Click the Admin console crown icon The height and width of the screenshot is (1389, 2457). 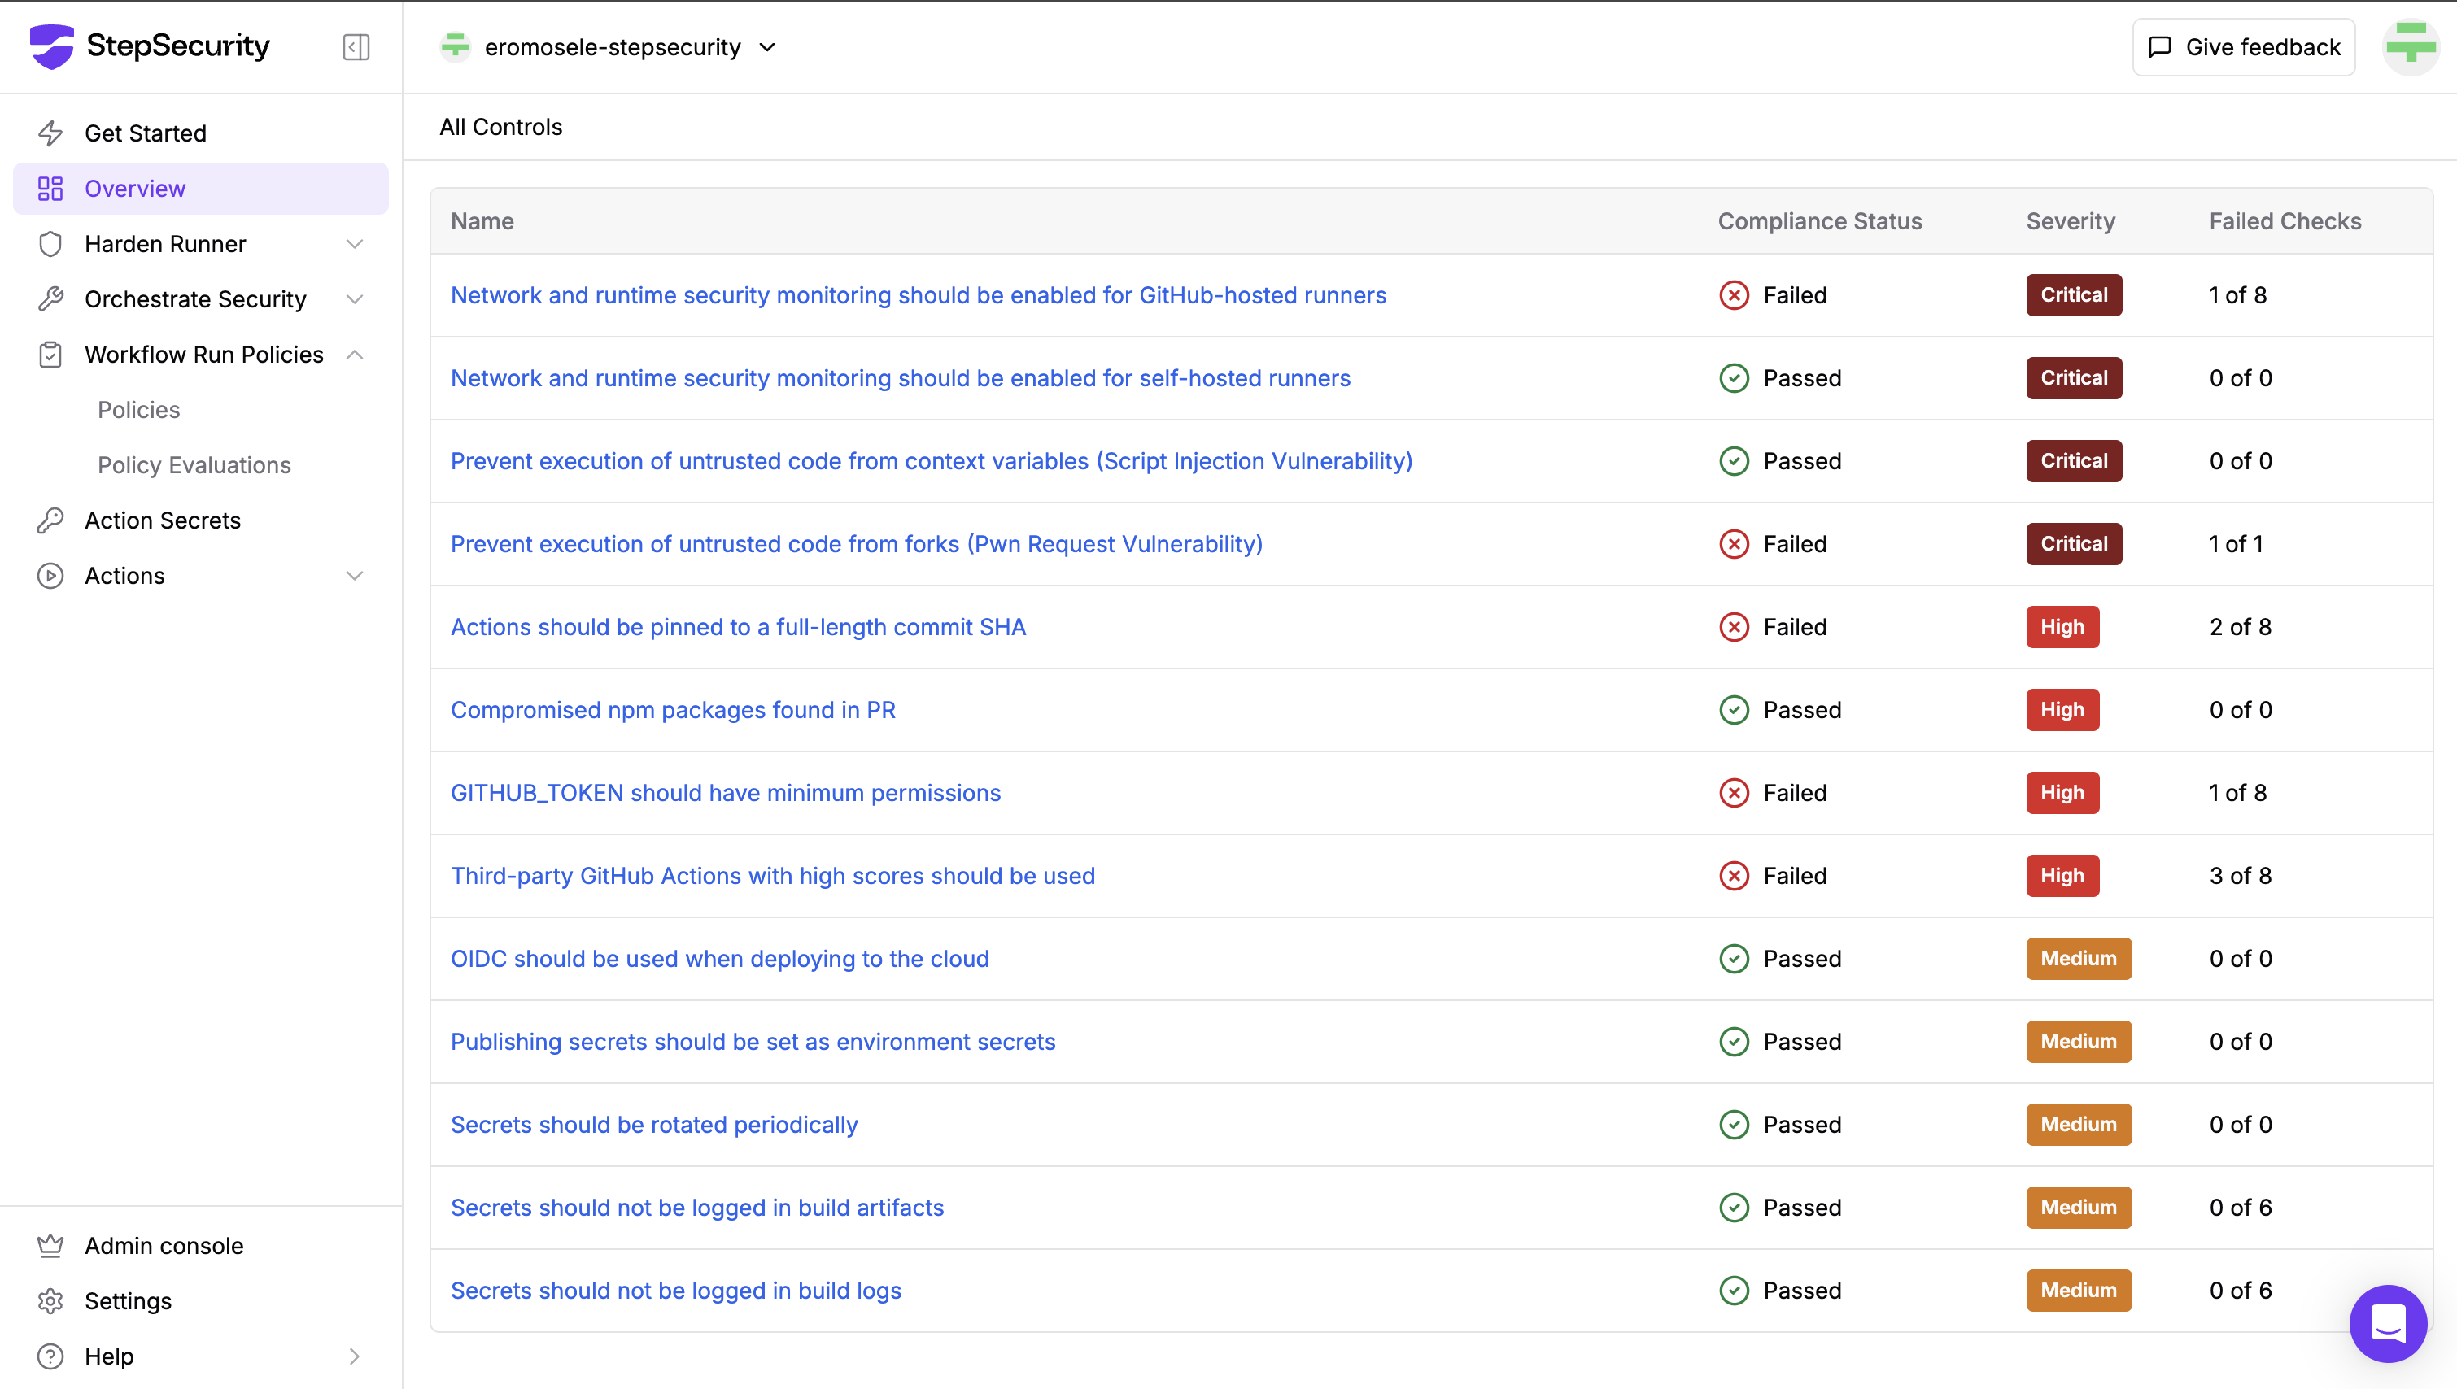pyautogui.click(x=50, y=1246)
